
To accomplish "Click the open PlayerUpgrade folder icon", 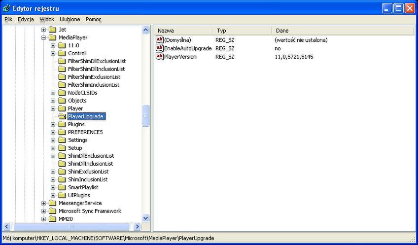I will pyautogui.click(x=62, y=116).
